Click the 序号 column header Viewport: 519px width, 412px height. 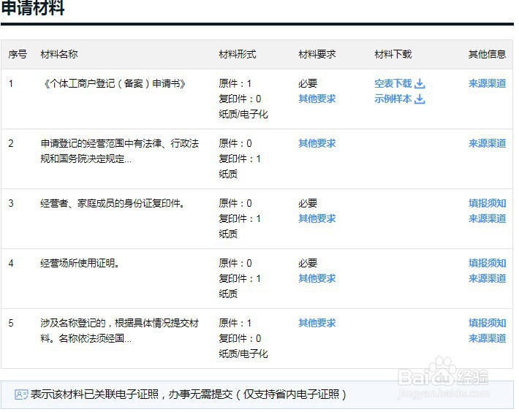click(18, 54)
